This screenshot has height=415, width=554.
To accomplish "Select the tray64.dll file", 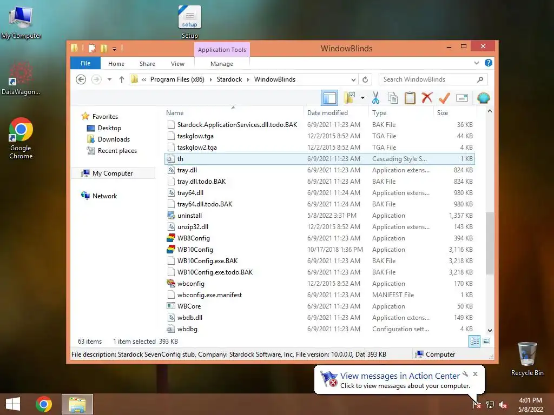I will point(320,193).
